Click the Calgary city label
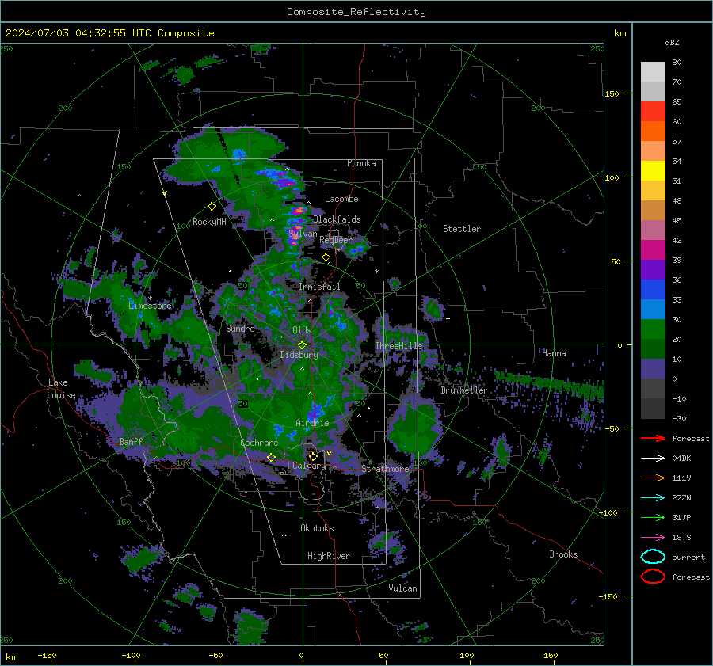The image size is (713, 666). point(309,466)
